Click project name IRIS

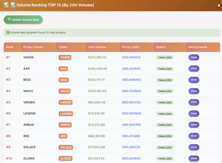point(26,136)
